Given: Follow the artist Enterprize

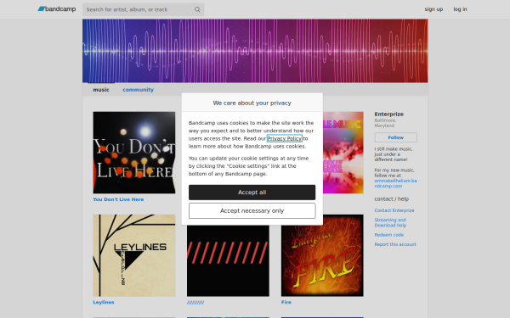Looking at the screenshot, I should tap(395, 137).
